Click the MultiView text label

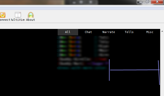coord(18,20)
